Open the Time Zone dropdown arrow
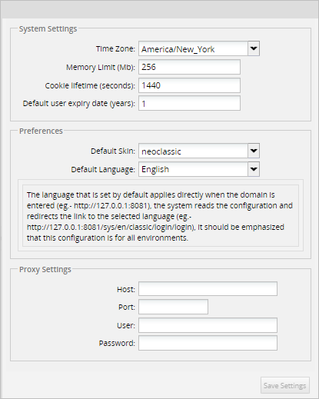The width and height of the screenshot is (319, 399). [254, 48]
